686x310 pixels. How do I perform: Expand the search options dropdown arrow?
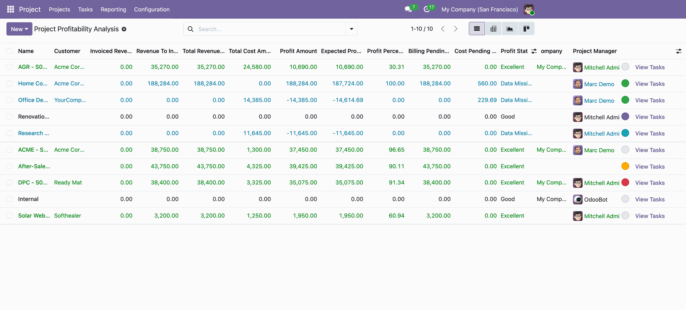point(352,29)
